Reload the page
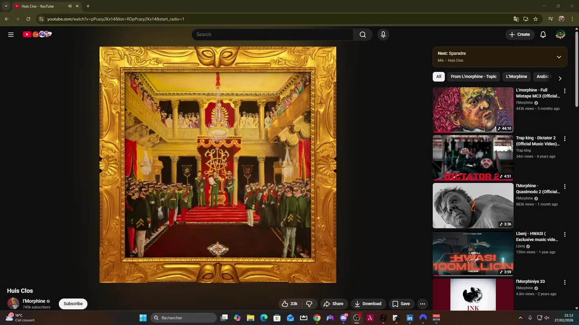The height and width of the screenshot is (325, 579). click(28, 19)
